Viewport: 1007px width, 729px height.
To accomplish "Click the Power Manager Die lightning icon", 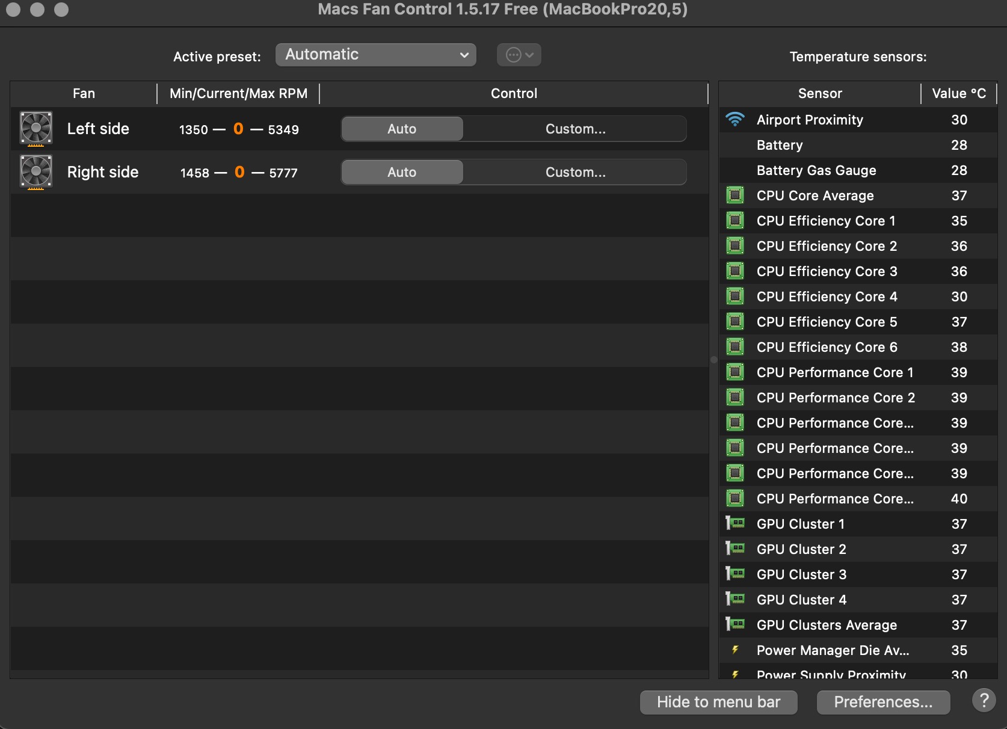I will [735, 650].
